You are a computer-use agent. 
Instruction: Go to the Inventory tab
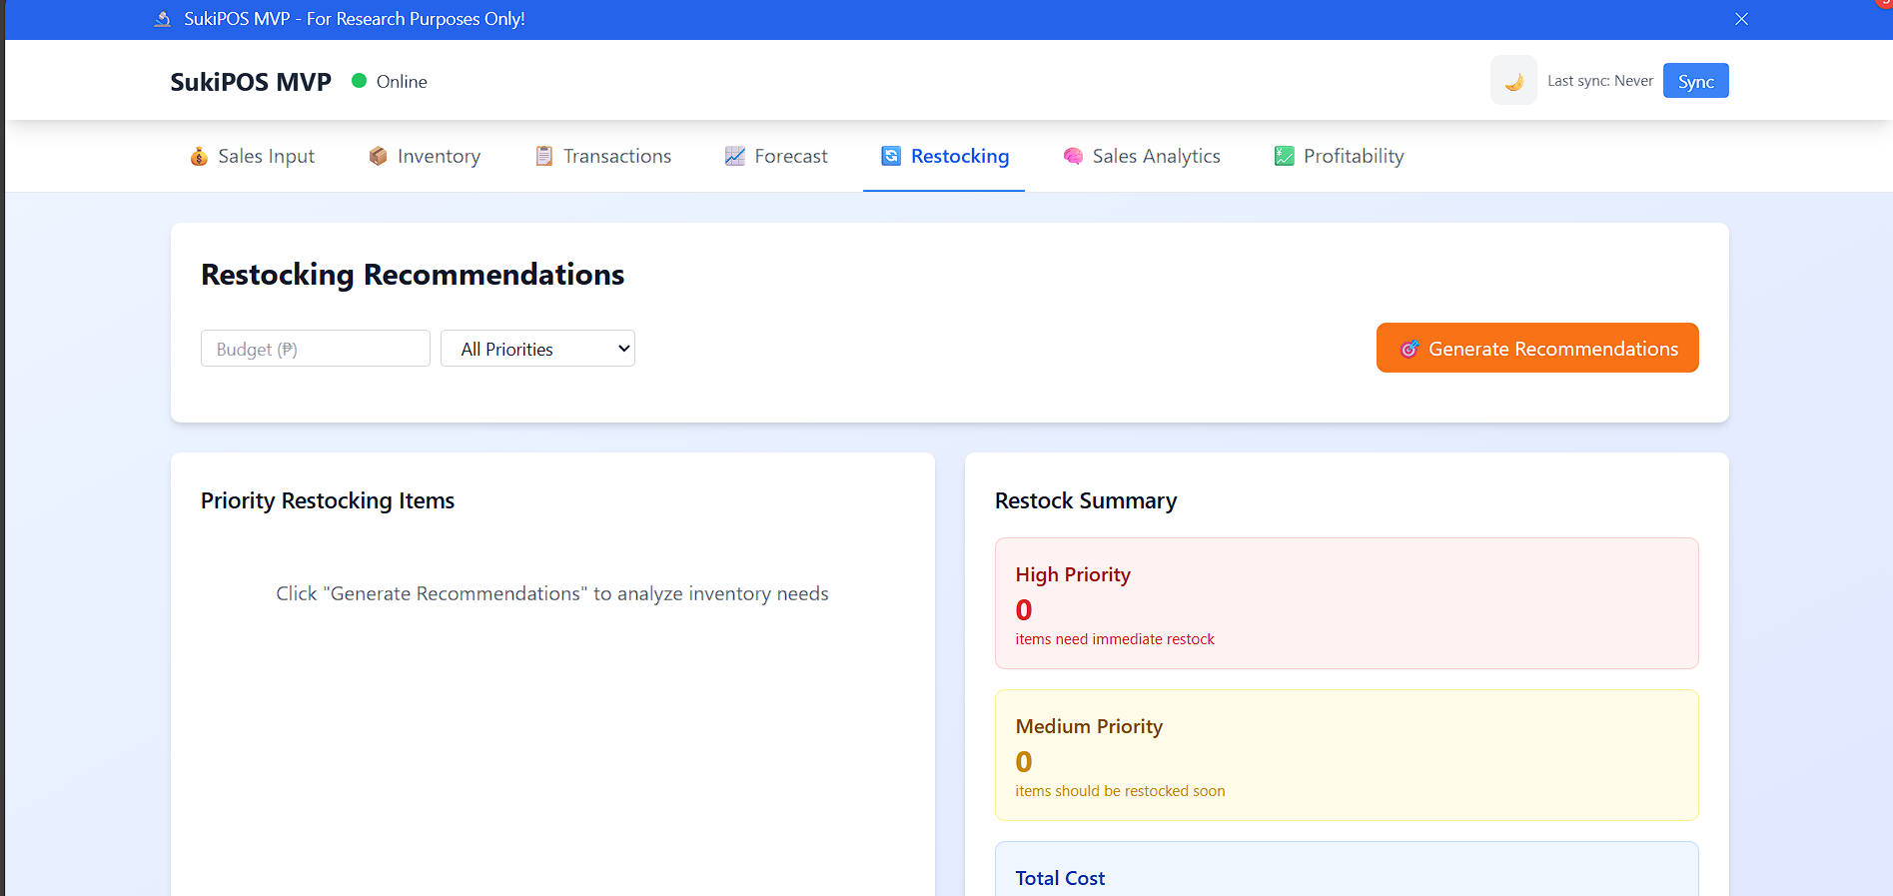438,156
